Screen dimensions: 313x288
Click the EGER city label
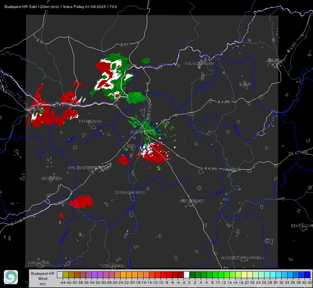tap(245, 84)
